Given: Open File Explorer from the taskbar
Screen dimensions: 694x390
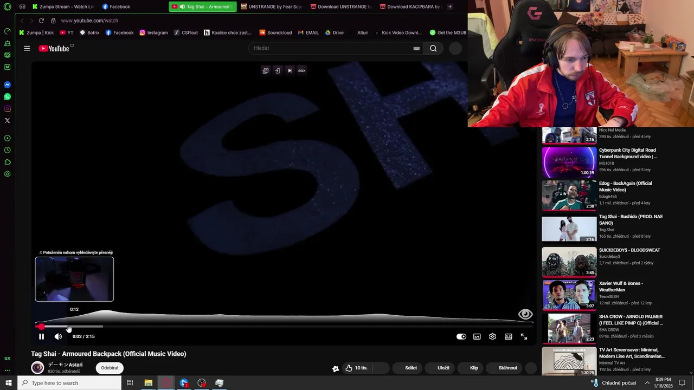Looking at the screenshot, I should [x=148, y=383].
